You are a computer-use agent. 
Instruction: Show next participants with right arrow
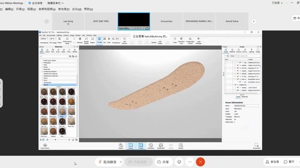click(254, 21)
